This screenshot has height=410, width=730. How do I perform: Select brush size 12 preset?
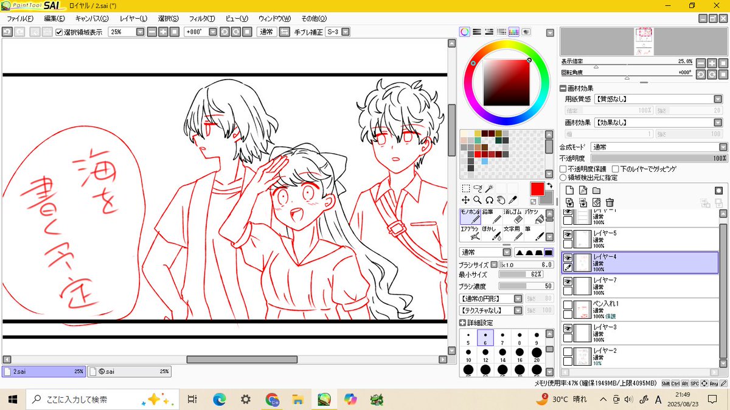485,355
